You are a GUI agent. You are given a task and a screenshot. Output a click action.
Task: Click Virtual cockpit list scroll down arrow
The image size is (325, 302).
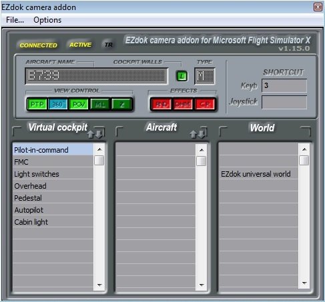[x=99, y=285]
